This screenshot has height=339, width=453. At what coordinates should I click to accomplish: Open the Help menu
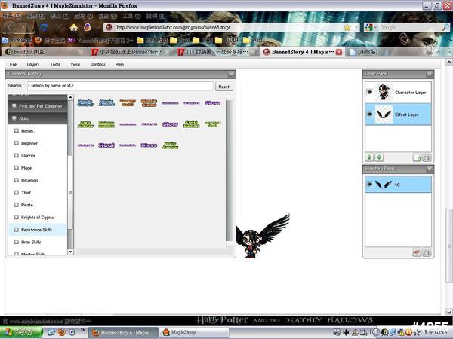coord(119,64)
